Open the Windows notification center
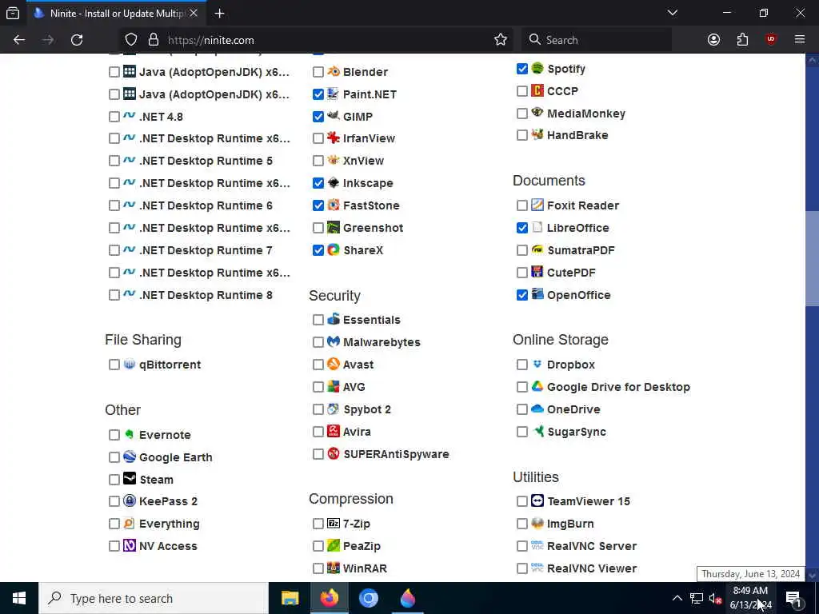Viewport: 819px width, 614px height. click(793, 598)
